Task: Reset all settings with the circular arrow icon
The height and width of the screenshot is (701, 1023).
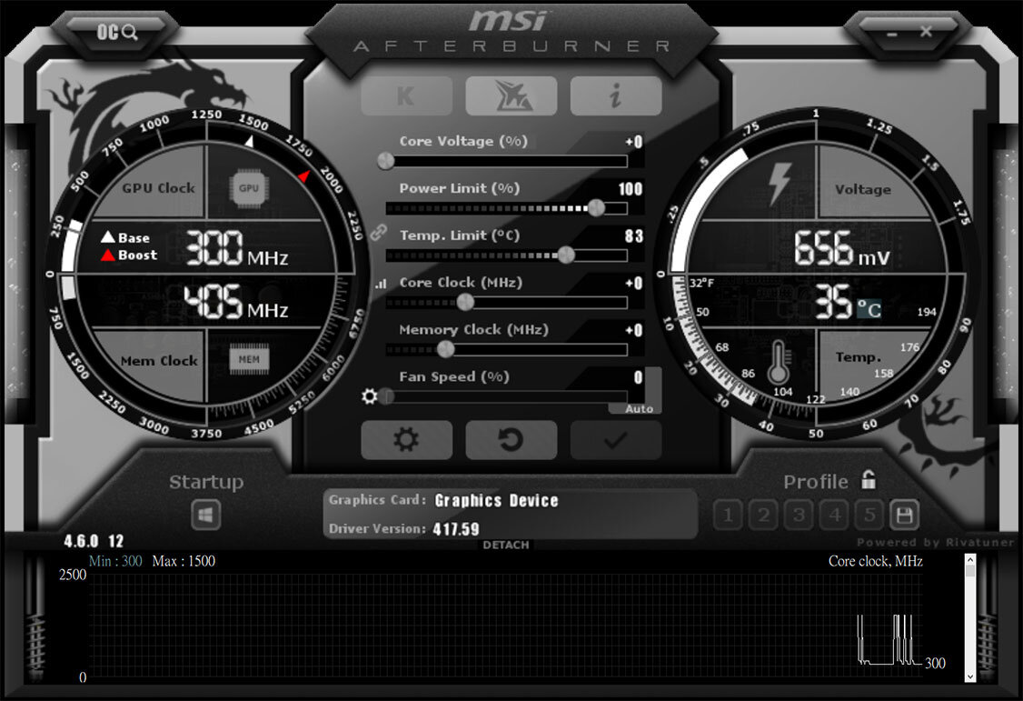Action: [x=512, y=440]
